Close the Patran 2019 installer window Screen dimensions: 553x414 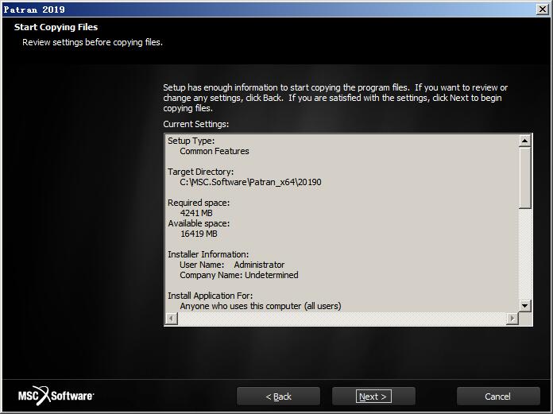tap(543, 10)
